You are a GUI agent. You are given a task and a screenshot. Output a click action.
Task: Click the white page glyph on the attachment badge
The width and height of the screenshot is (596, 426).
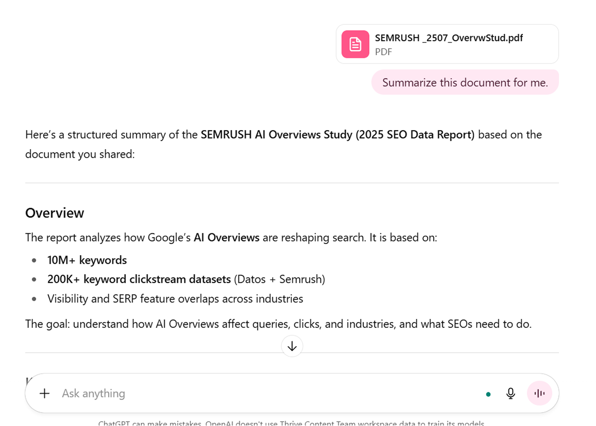(x=355, y=43)
